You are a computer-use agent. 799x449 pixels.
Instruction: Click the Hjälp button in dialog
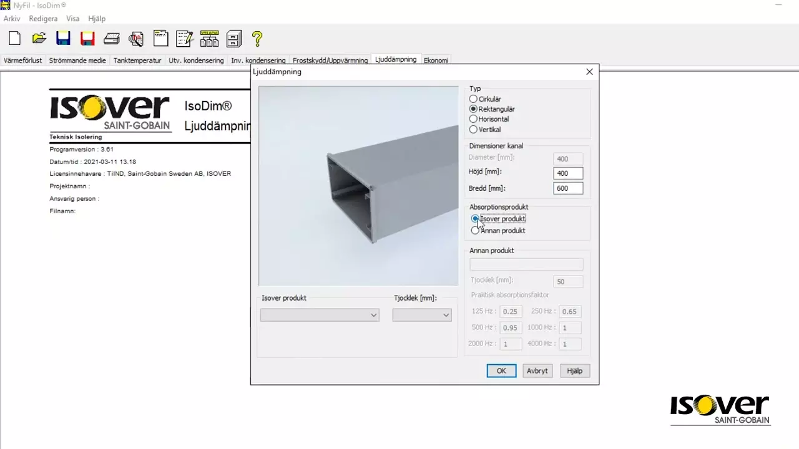[x=575, y=370]
